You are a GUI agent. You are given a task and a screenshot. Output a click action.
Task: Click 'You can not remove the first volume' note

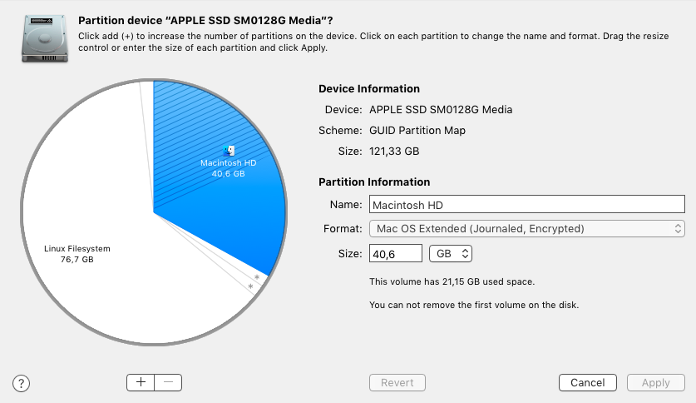pyautogui.click(x=474, y=305)
